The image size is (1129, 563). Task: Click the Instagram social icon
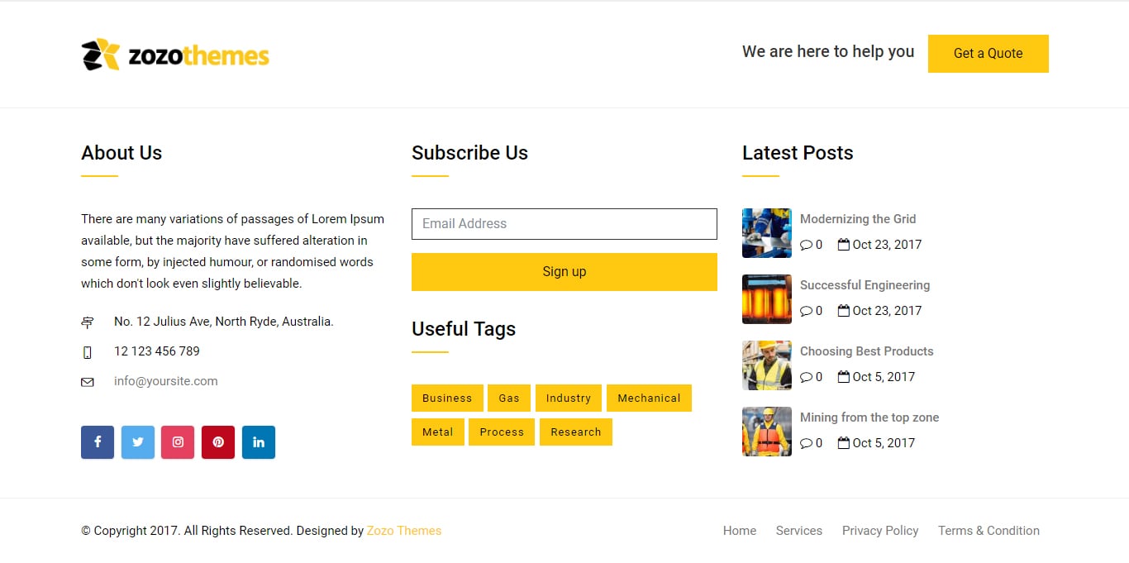[178, 442]
